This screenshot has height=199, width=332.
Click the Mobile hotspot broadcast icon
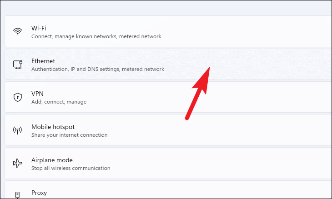[18, 130]
